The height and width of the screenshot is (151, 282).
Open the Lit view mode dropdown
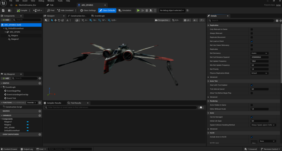click(187, 20)
